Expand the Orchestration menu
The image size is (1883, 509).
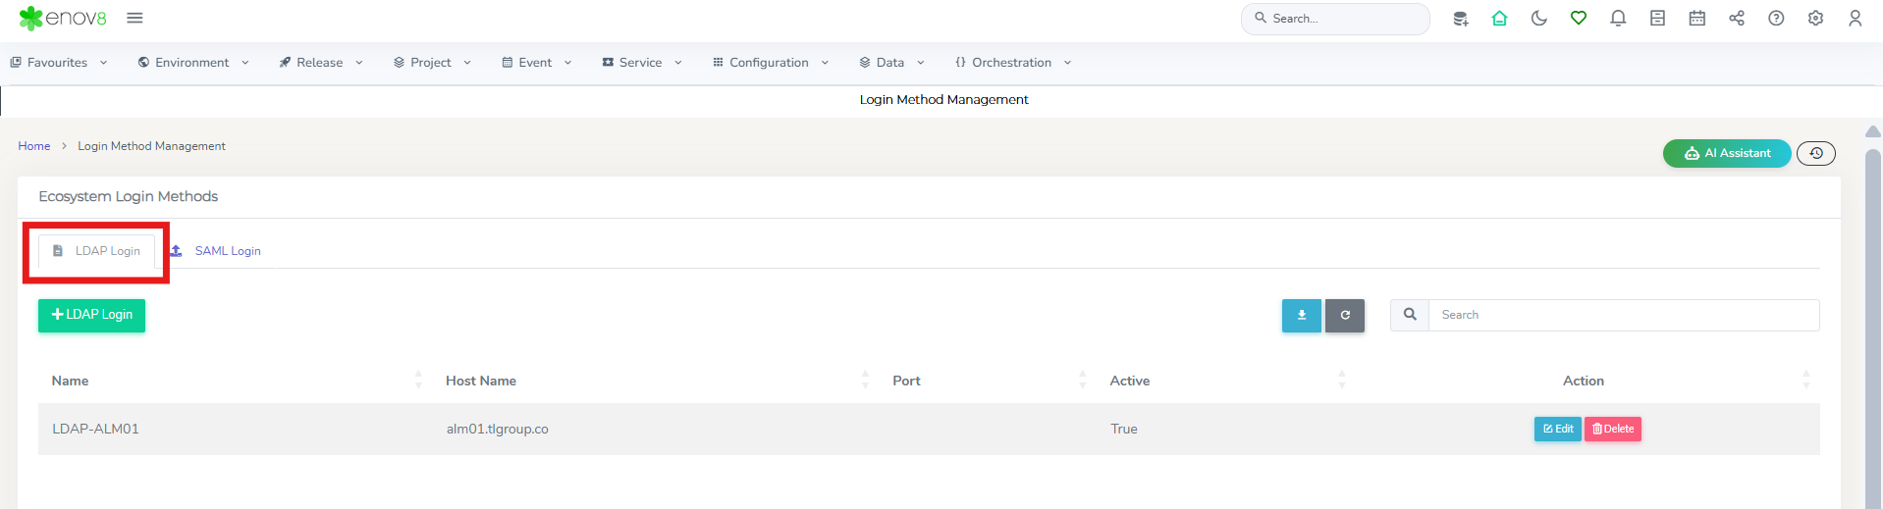[1013, 62]
